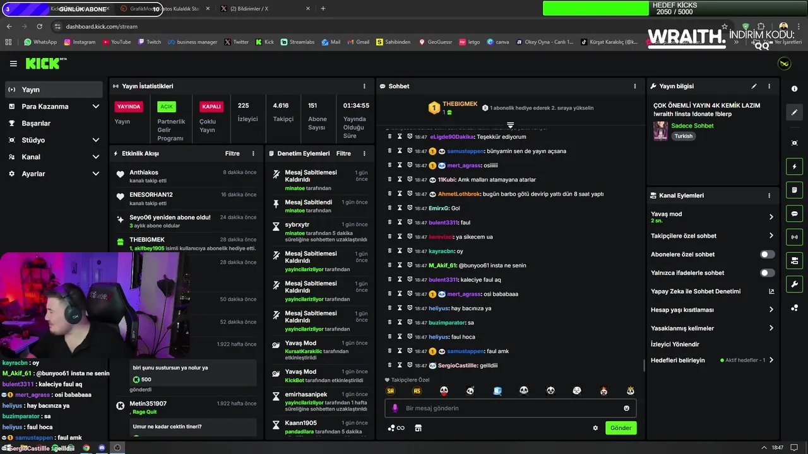Click the Sadece Sohbet category link

pyautogui.click(x=692, y=125)
